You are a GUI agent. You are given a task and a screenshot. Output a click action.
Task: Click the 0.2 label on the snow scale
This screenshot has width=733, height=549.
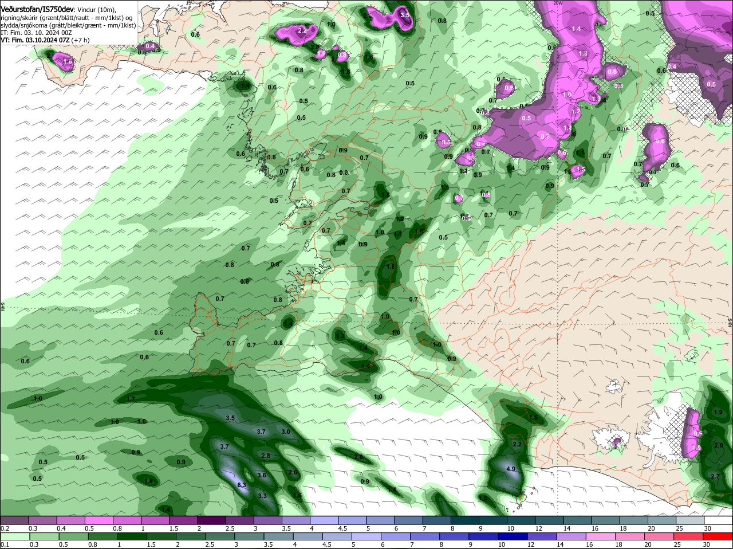tap(5, 528)
